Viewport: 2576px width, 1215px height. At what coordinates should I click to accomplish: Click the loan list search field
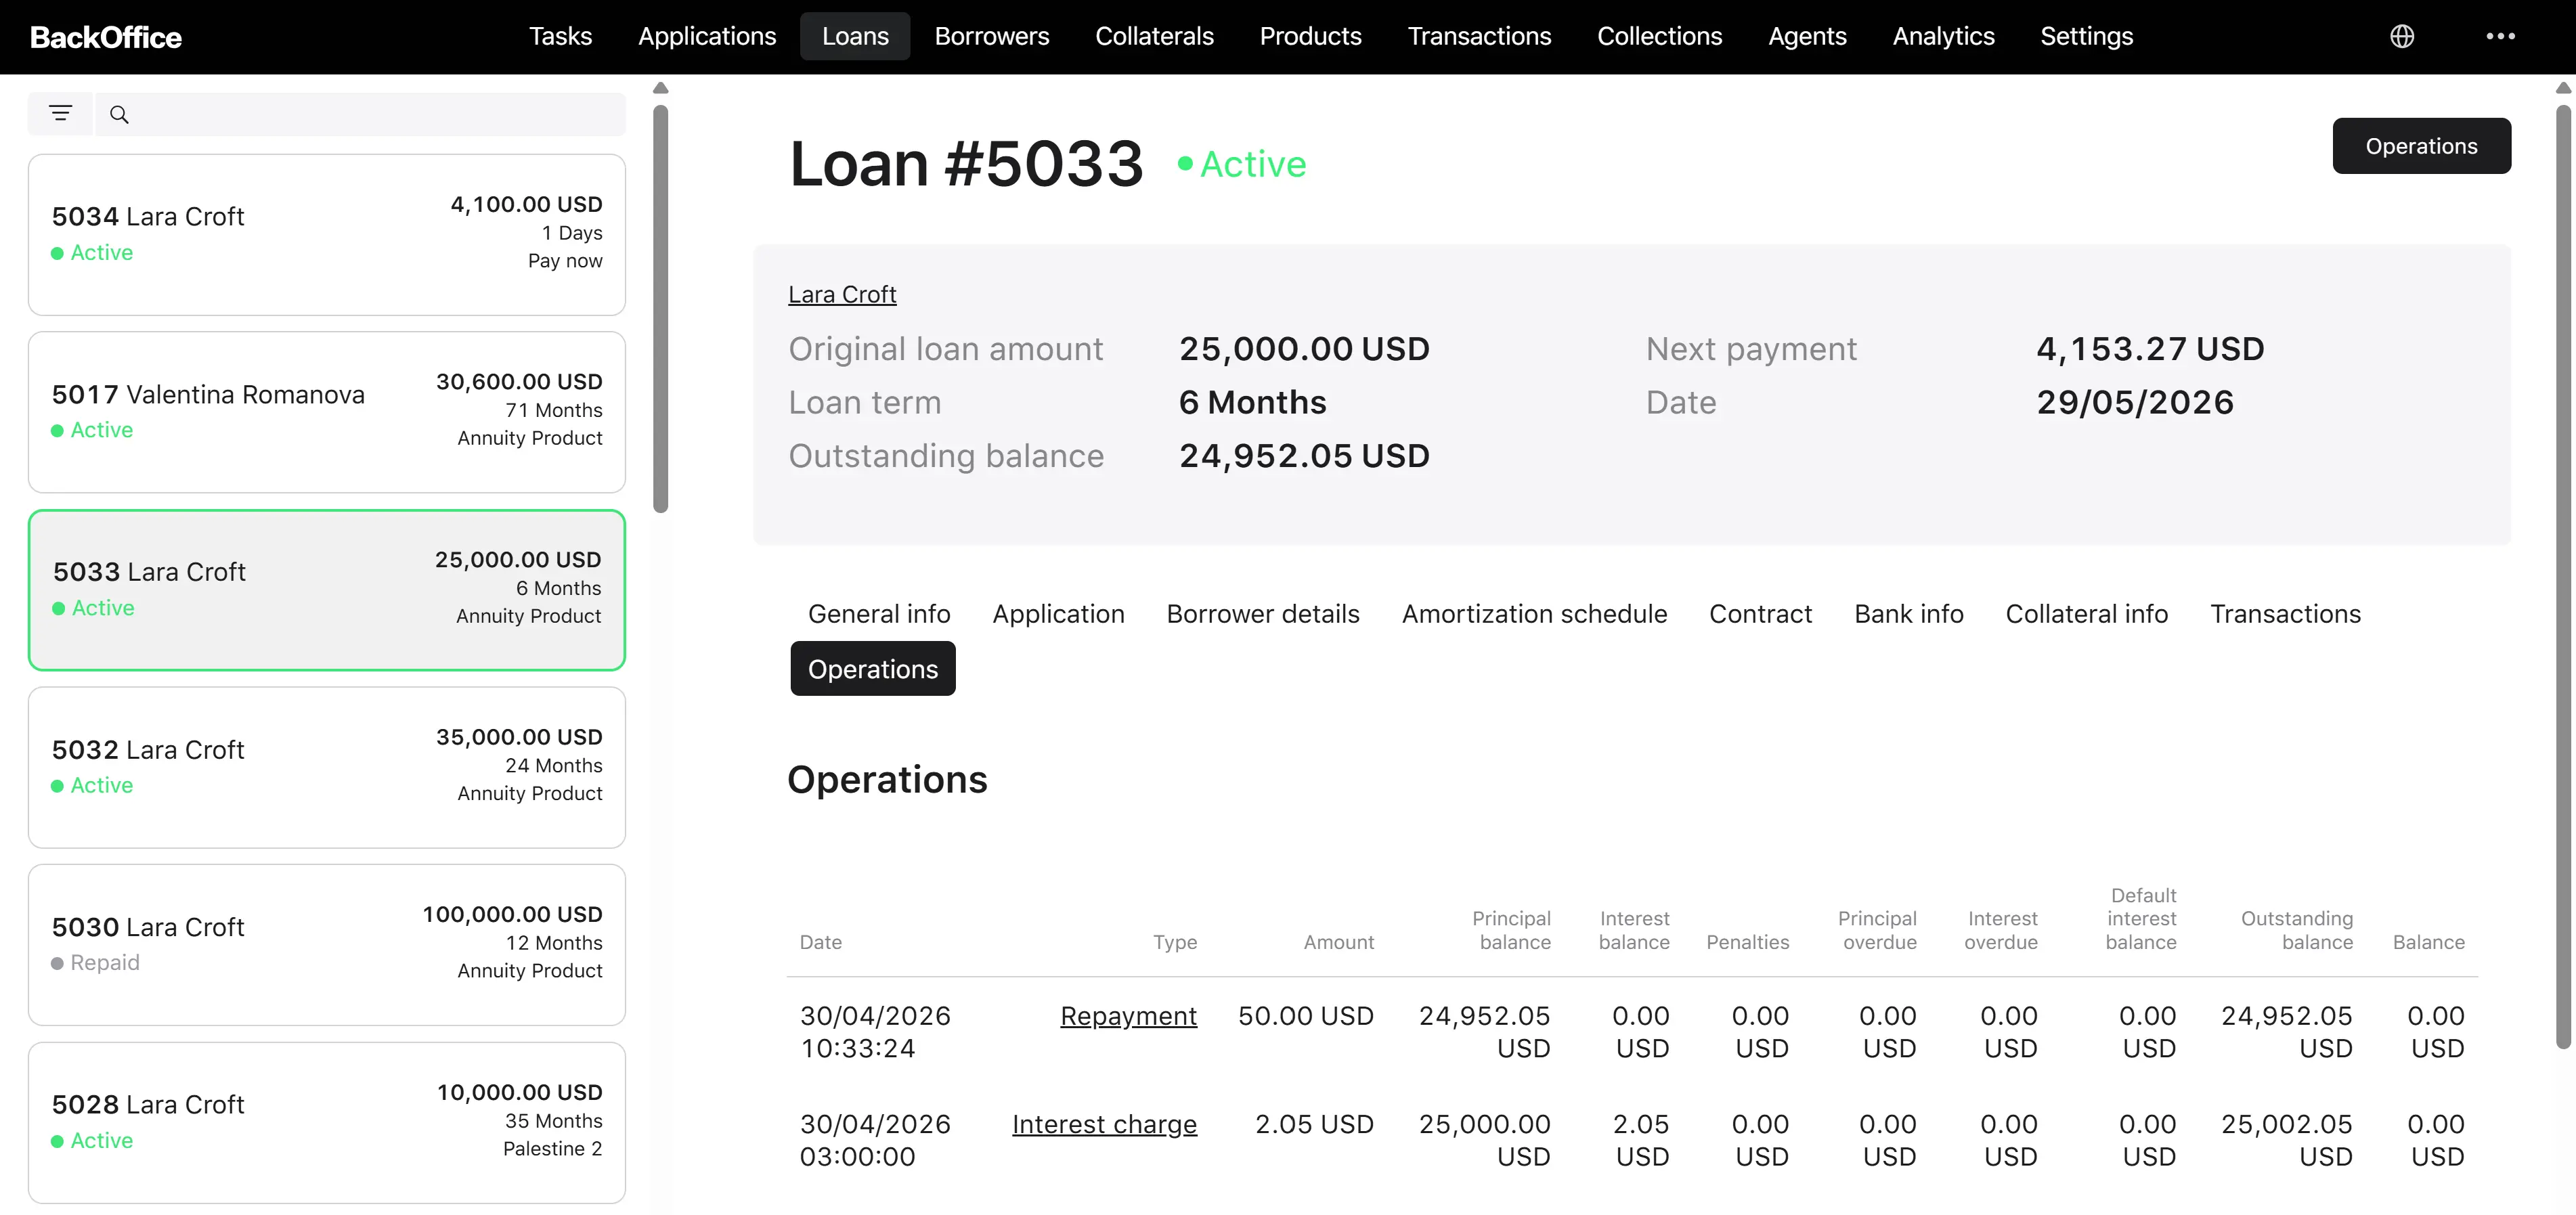coord(360,114)
